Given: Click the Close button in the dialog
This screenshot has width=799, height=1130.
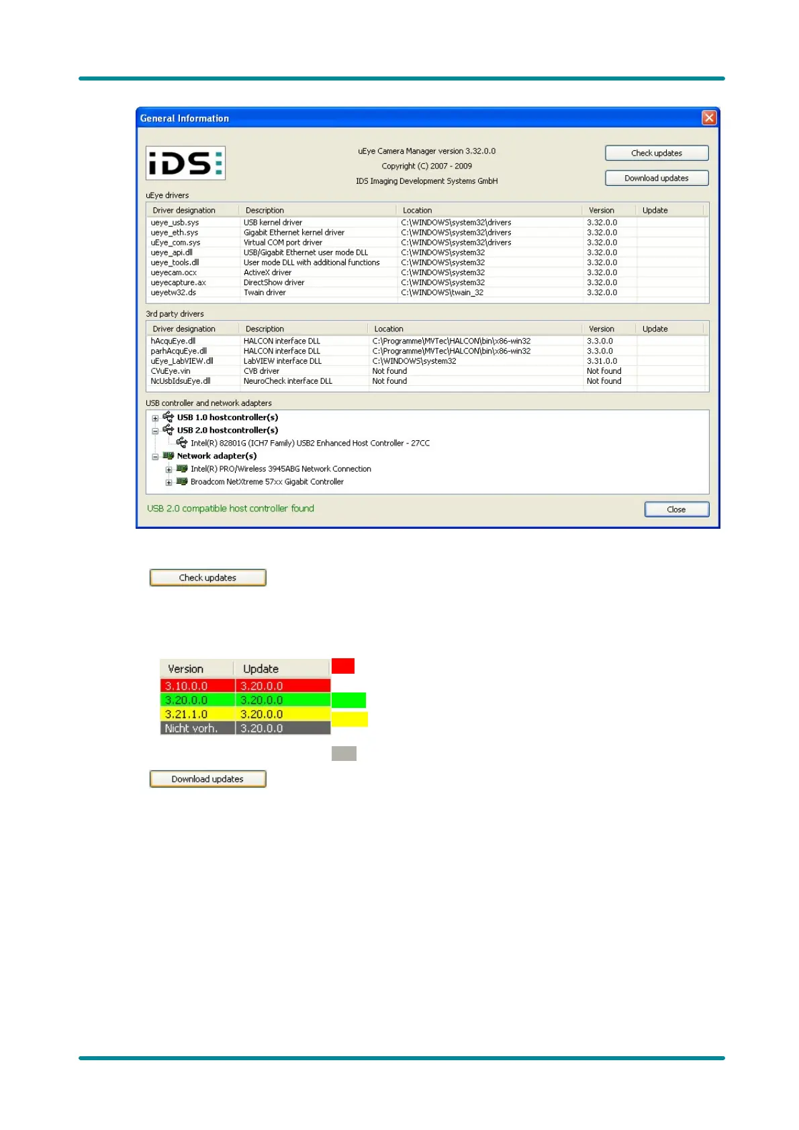Looking at the screenshot, I should coord(676,509).
